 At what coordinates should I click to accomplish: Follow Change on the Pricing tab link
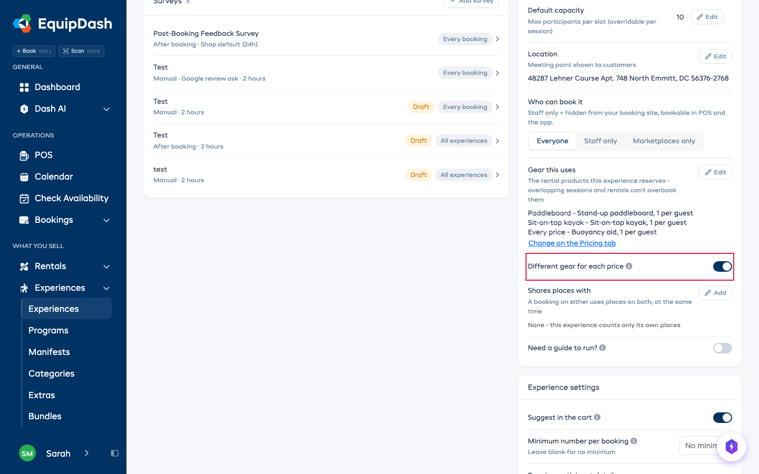[572, 243]
